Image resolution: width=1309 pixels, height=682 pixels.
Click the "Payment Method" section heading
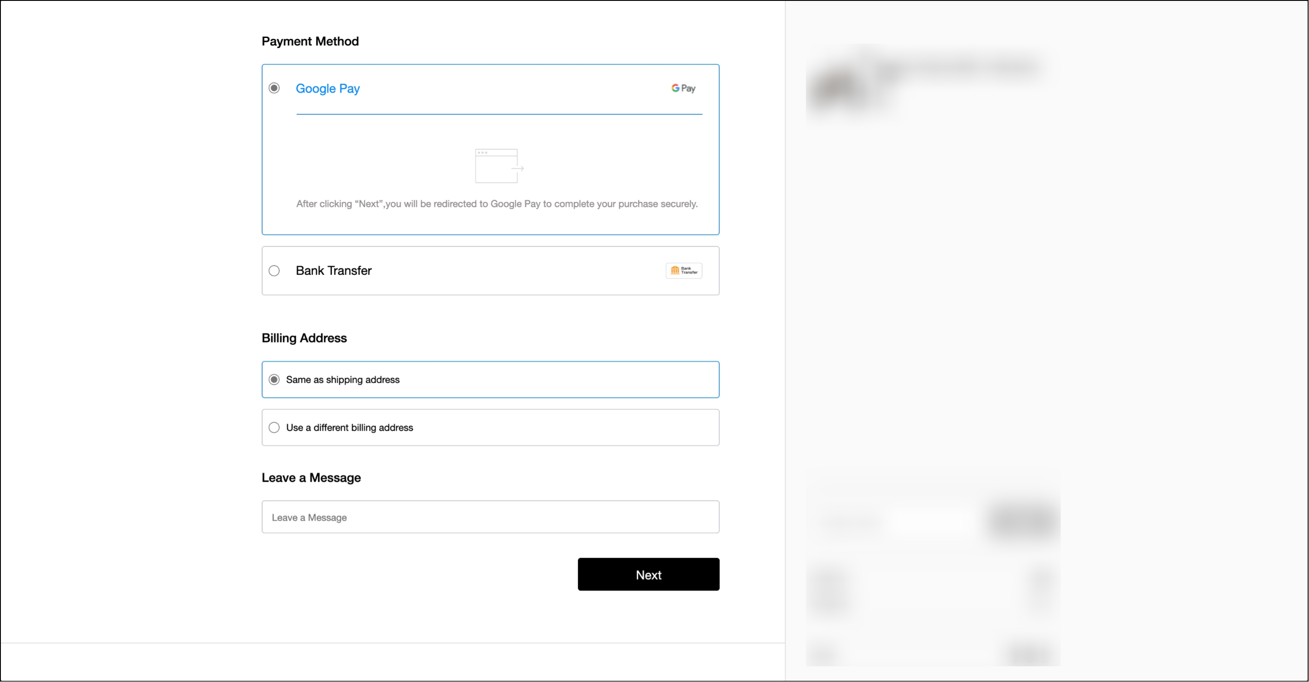[310, 41]
